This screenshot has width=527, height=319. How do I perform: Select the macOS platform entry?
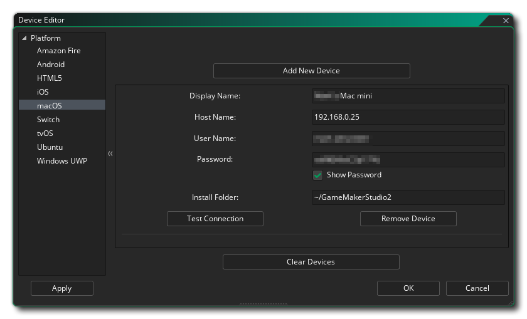[x=49, y=106]
